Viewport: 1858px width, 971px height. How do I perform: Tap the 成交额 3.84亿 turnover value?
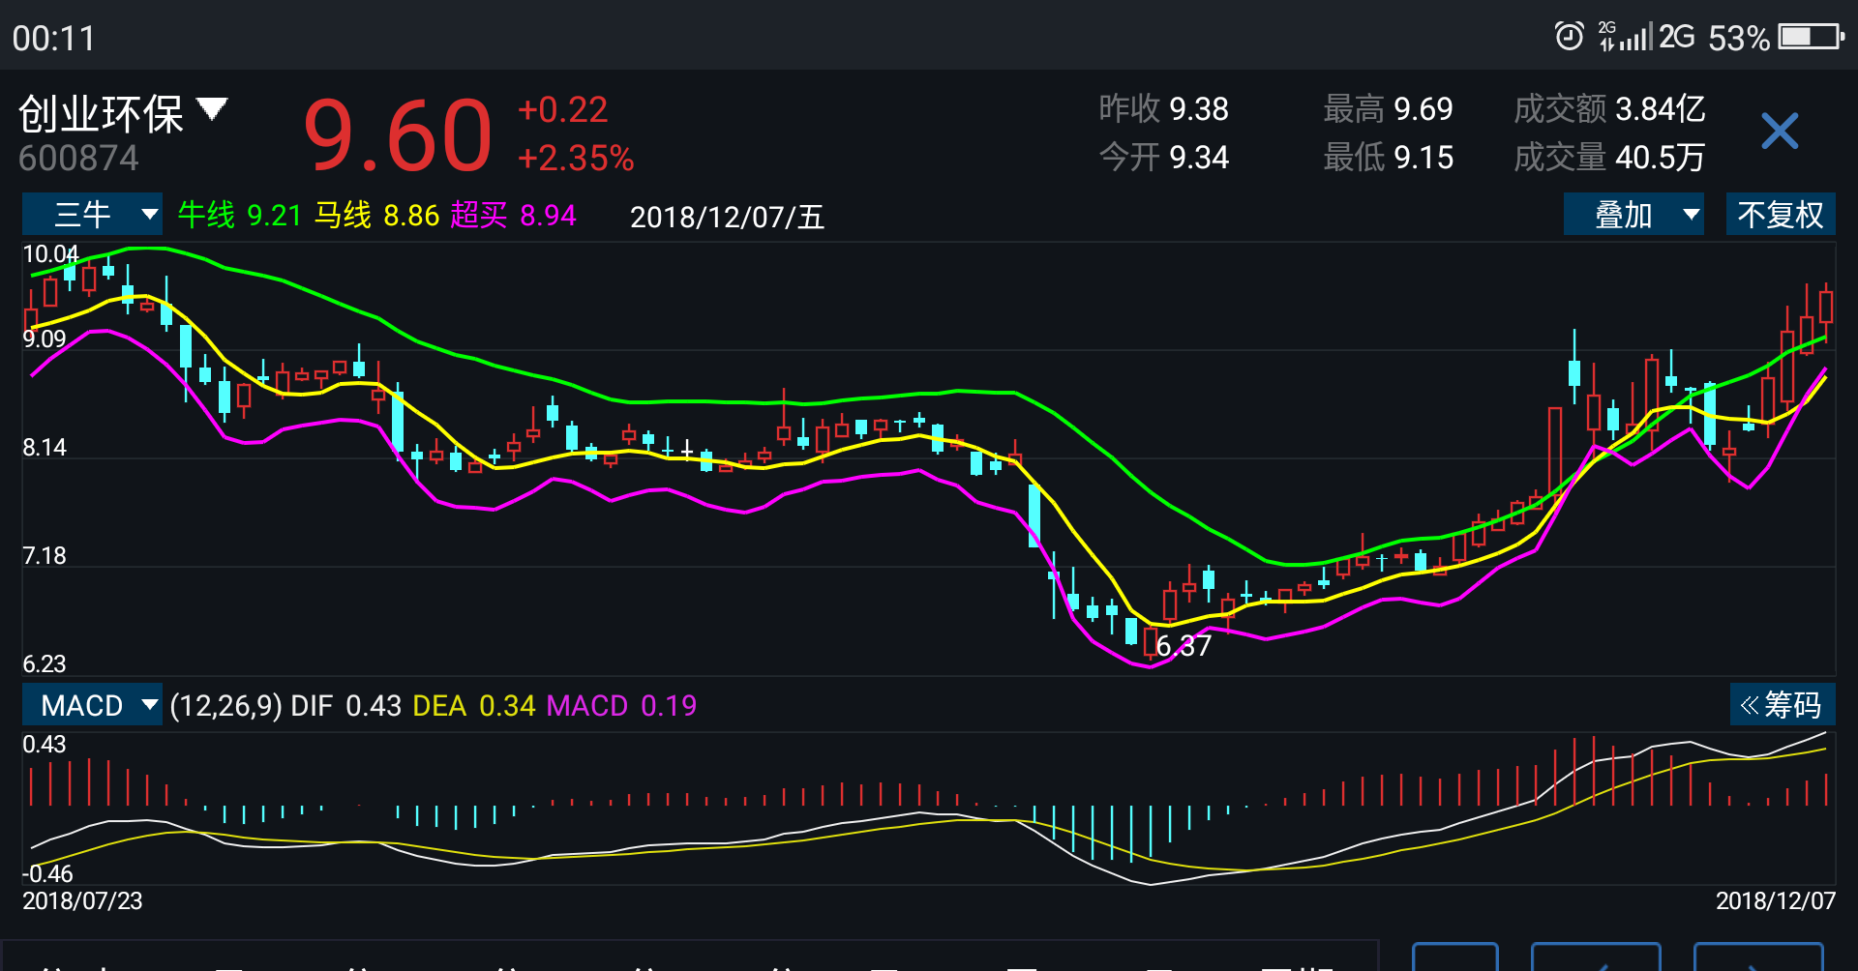tap(1609, 109)
